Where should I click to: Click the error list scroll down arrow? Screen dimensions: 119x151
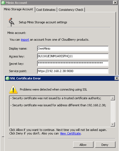[x=113, y=124]
